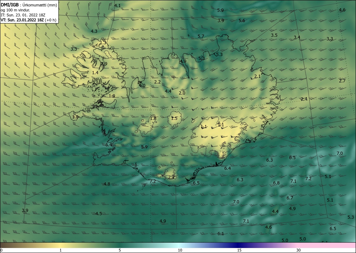Click the 2.4 value on the map
356x253 pixels.
coord(304,99)
